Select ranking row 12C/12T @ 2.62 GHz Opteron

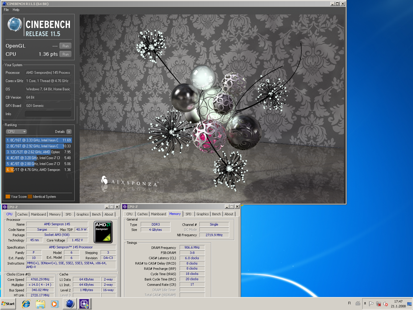[x=39, y=152]
